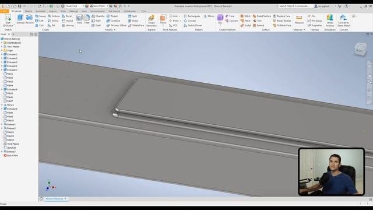The height and width of the screenshot is (210, 373).
Task: Launch Stress Analysis
Action: (330, 20)
